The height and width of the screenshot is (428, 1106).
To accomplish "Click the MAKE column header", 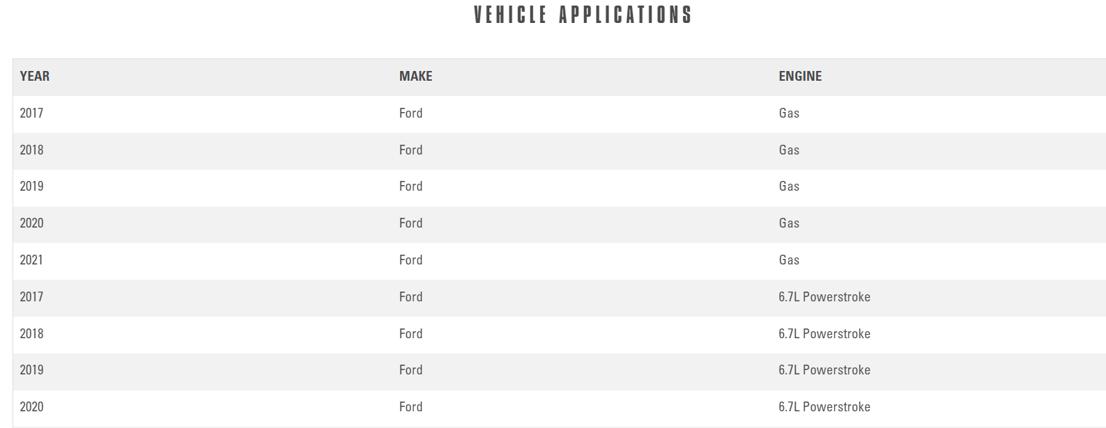I will [415, 77].
